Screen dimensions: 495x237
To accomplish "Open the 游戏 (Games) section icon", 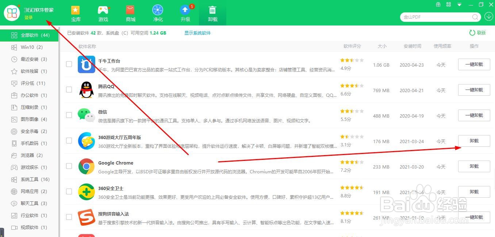I will 103,11.
